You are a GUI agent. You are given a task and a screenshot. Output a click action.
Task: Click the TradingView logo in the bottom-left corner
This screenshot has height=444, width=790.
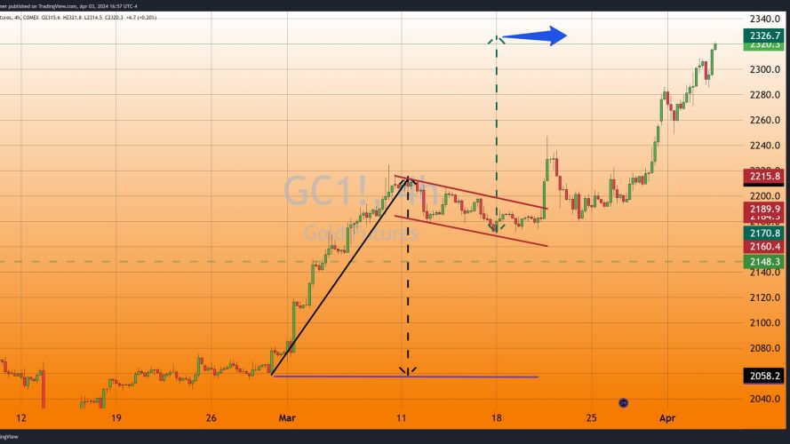click(x=9, y=436)
